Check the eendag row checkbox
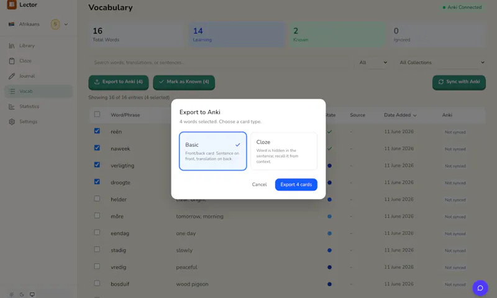 point(97,232)
